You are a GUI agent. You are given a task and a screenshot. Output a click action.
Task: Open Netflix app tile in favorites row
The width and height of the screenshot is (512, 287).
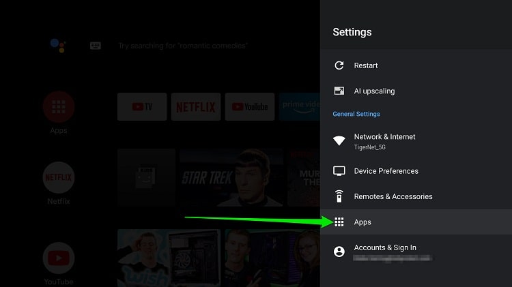pyautogui.click(x=196, y=106)
